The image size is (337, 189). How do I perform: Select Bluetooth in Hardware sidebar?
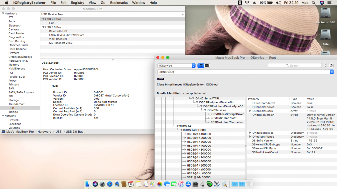15,25
